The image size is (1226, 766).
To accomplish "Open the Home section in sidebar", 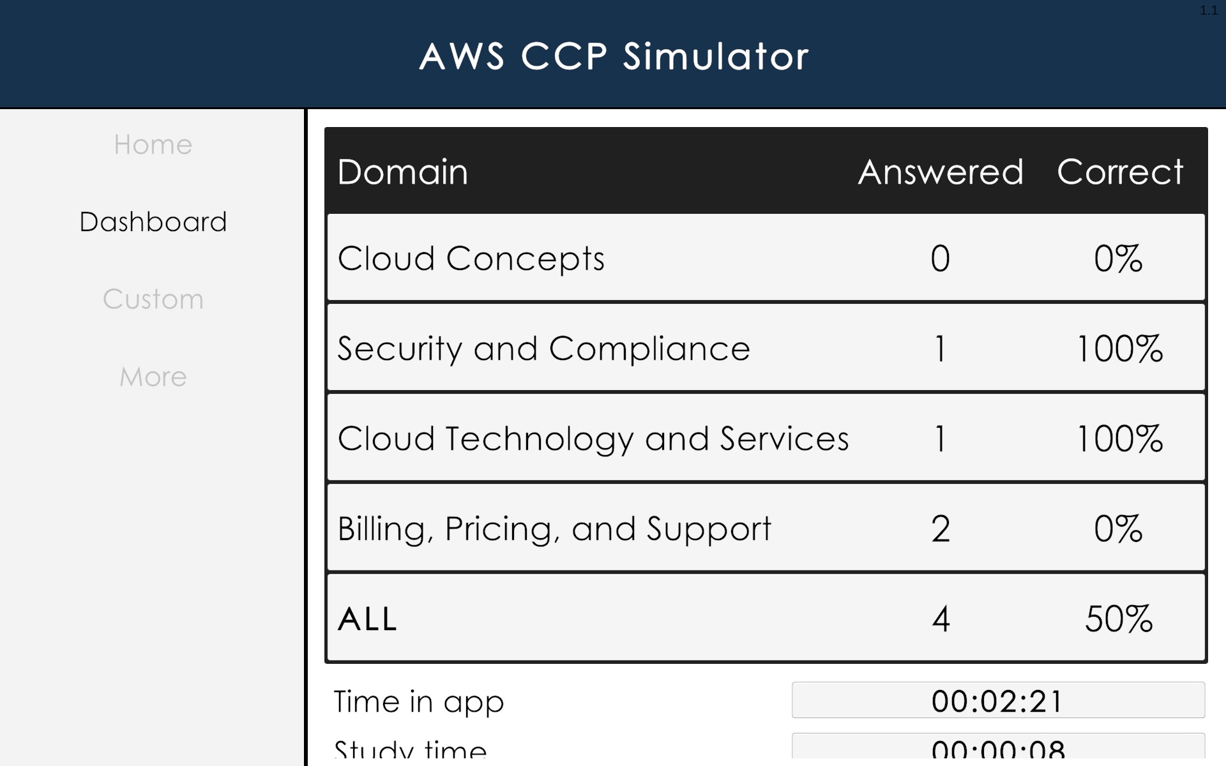I will click(153, 145).
